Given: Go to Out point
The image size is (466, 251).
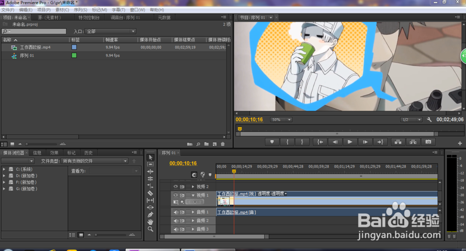Looking at the screenshot, I should (380, 142).
